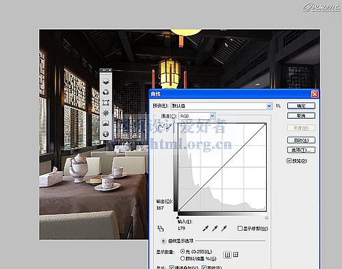Pick the white point eyedropper

[x=224, y=228]
